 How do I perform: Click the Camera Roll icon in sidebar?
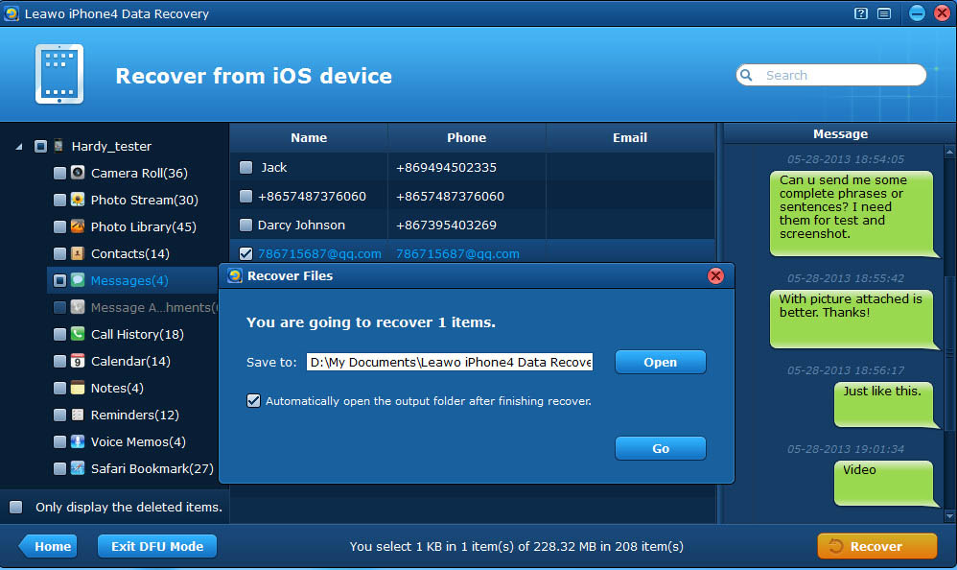(78, 173)
